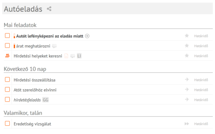
Task: Star the Autót lefényképezni az eladás miatt task
Action: click(x=187, y=36)
